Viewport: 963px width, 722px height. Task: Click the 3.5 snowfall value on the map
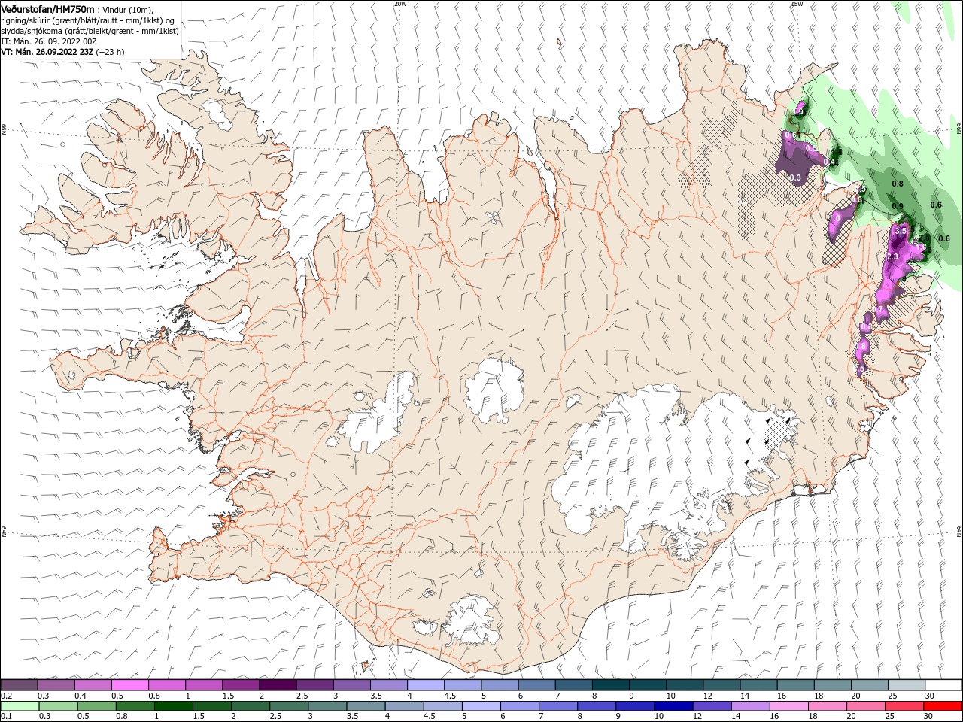tap(901, 231)
